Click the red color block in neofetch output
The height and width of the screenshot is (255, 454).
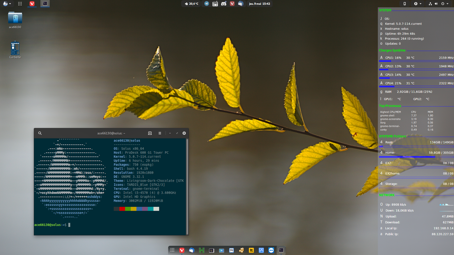122,209
